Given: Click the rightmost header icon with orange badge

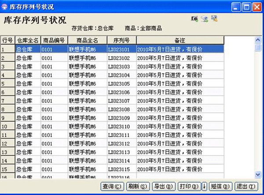Looking at the screenshot, I should click(214, 18).
